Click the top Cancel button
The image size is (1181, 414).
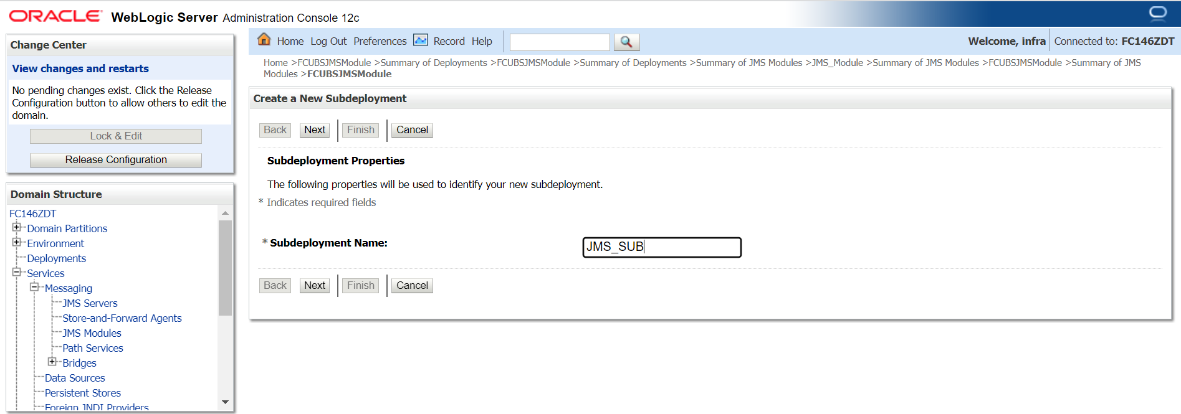(412, 129)
